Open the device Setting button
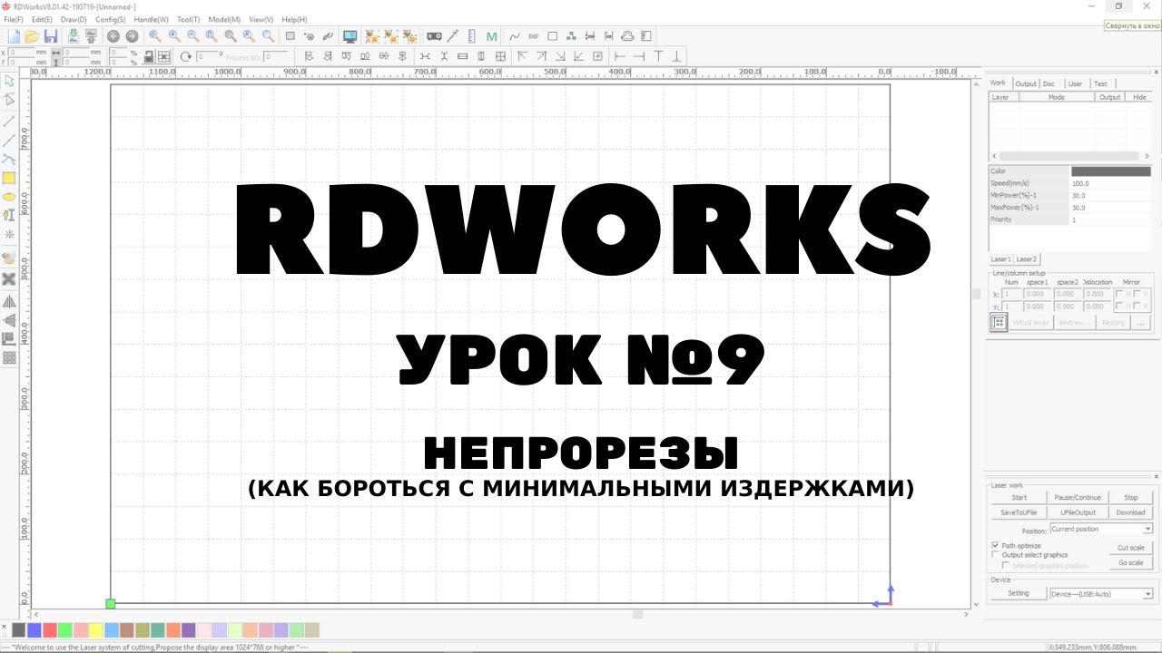Viewport: 1162px width, 653px height. click(1019, 593)
